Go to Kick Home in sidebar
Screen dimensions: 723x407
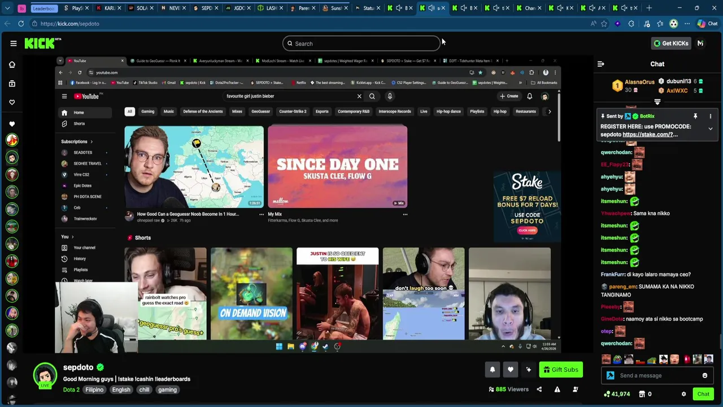coord(12,64)
